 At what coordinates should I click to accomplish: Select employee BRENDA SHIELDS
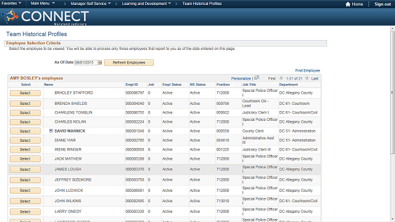click(x=25, y=104)
